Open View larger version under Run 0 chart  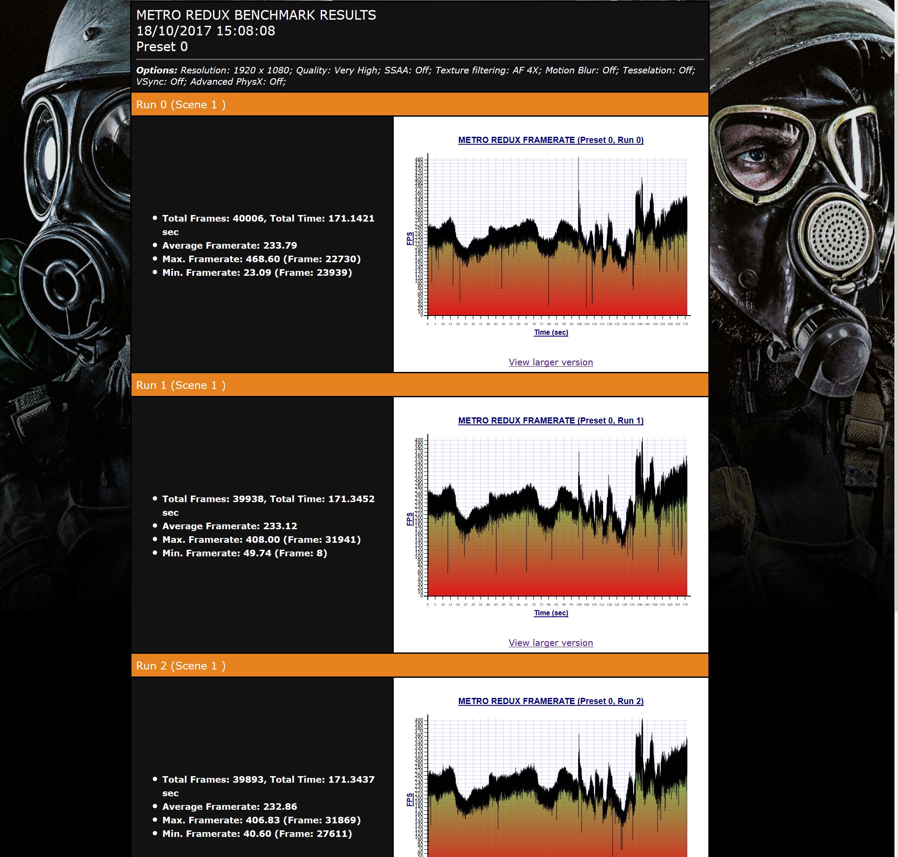click(551, 362)
